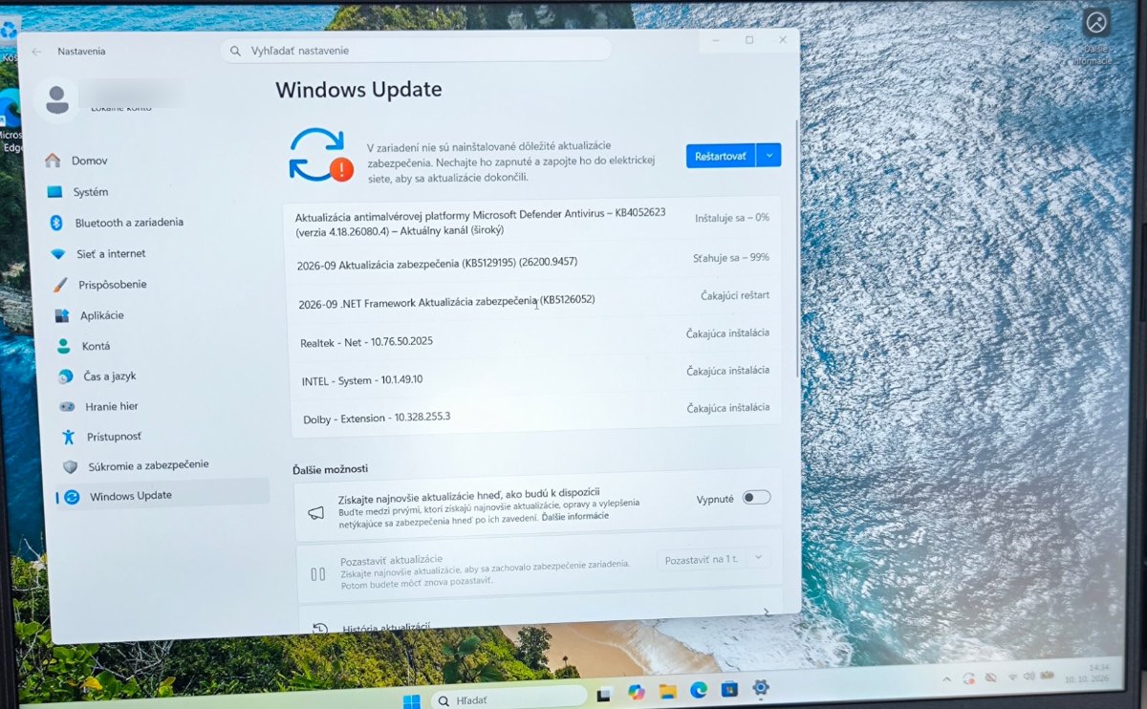Screen dimensions: 1147x709
Task: Click the Settings gear on the taskbar
Action: pyautogui.click(x=761, y=688)
